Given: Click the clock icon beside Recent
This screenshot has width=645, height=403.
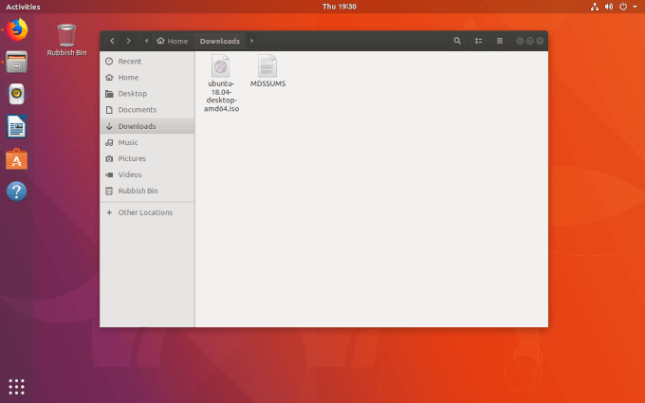Looking at the screenshot, I should pos(109,62).
